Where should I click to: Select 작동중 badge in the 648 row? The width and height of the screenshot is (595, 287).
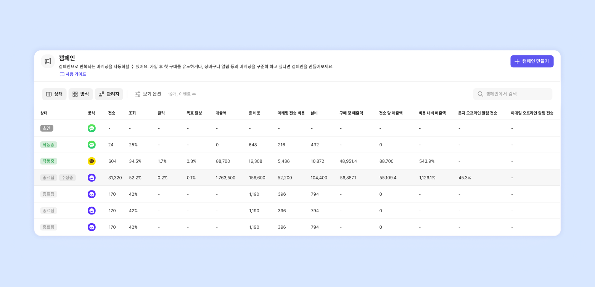(48, 145)
